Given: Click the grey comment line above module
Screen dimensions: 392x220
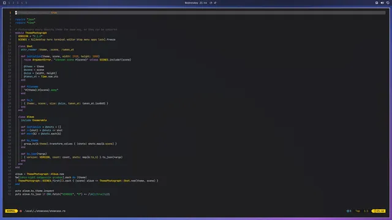Looking at the screenshot, I should point(66,29).
